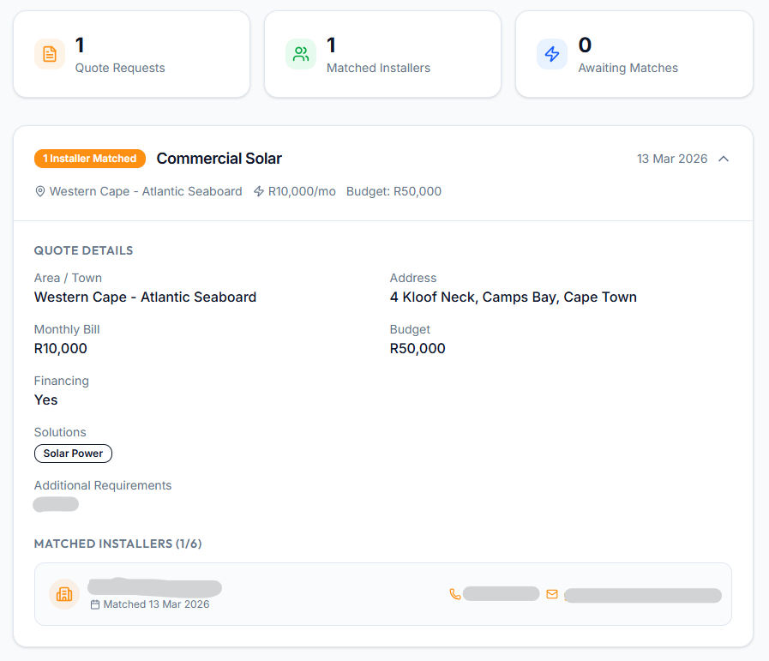Click the blurred installer email address
This screenshot has width=769, height=661.
pyautogui.click(x=643, y=595)
